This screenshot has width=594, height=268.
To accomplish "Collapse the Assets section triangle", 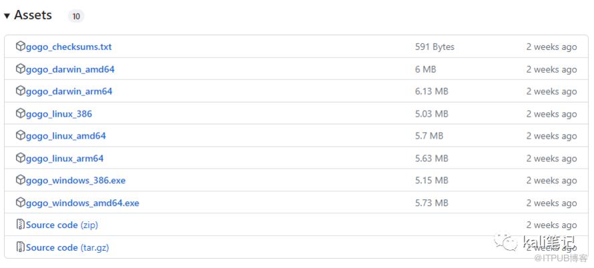I will [x=7, y=15].
